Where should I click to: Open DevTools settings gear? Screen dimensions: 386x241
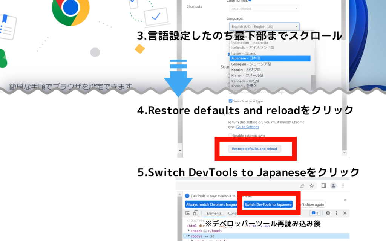click(328, 213)
